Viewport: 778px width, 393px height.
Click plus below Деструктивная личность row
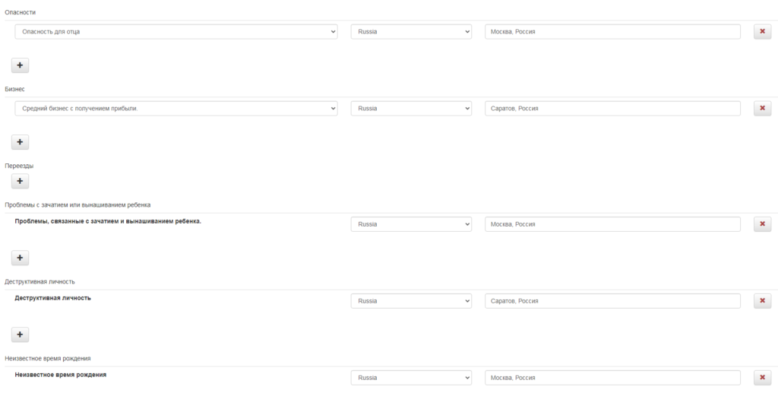(x=21, y=334)
